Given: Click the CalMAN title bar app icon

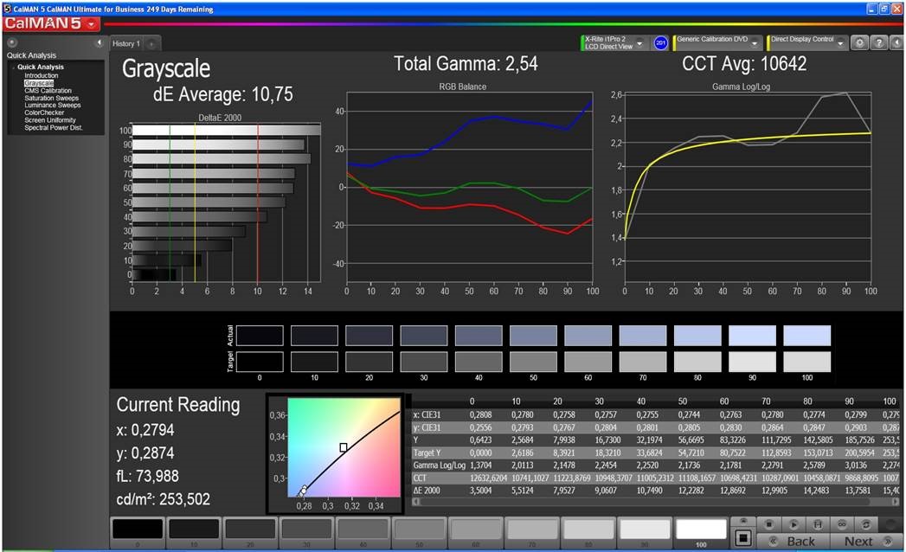Looking at the screenshot, I should coord(8,9).
